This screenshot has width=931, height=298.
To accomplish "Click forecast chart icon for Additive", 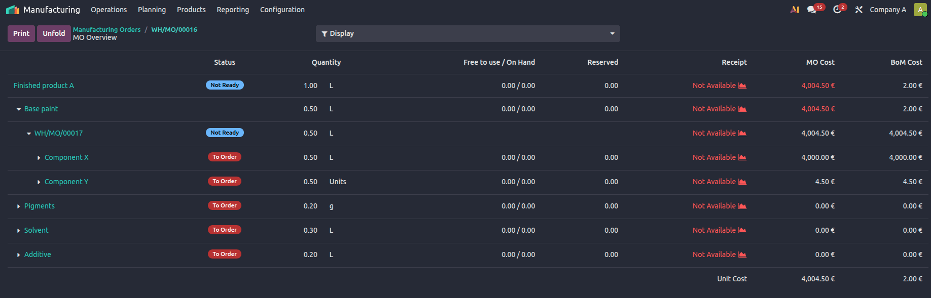I will pyautogui.click(x=742, y=254).
